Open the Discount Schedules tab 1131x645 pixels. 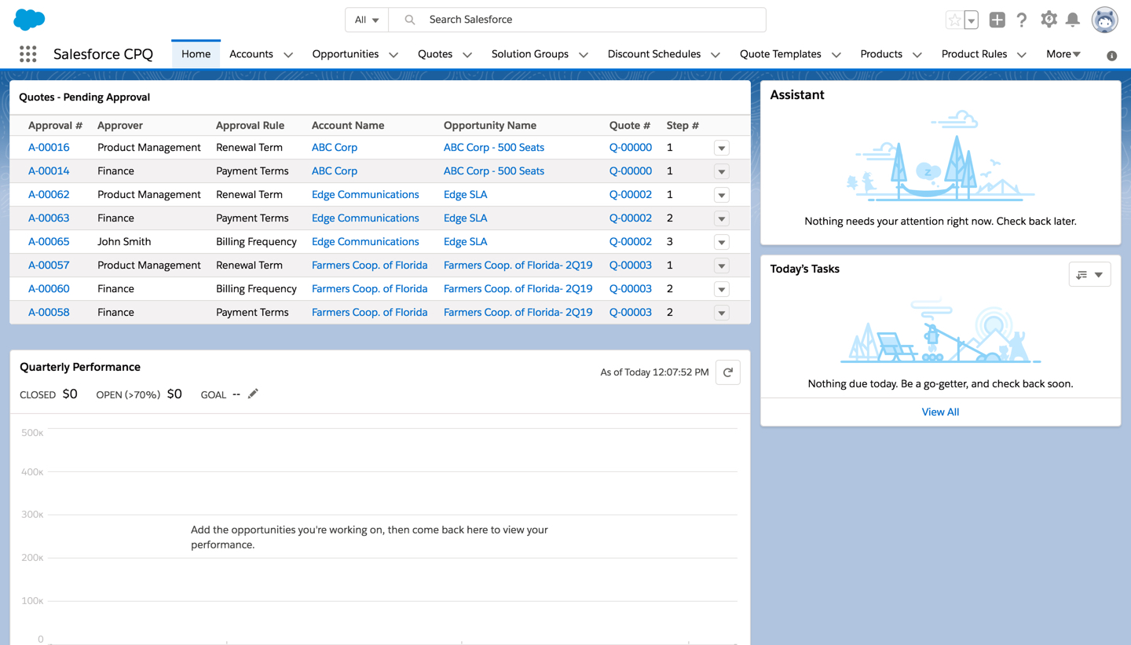click(x=654, y=54)
